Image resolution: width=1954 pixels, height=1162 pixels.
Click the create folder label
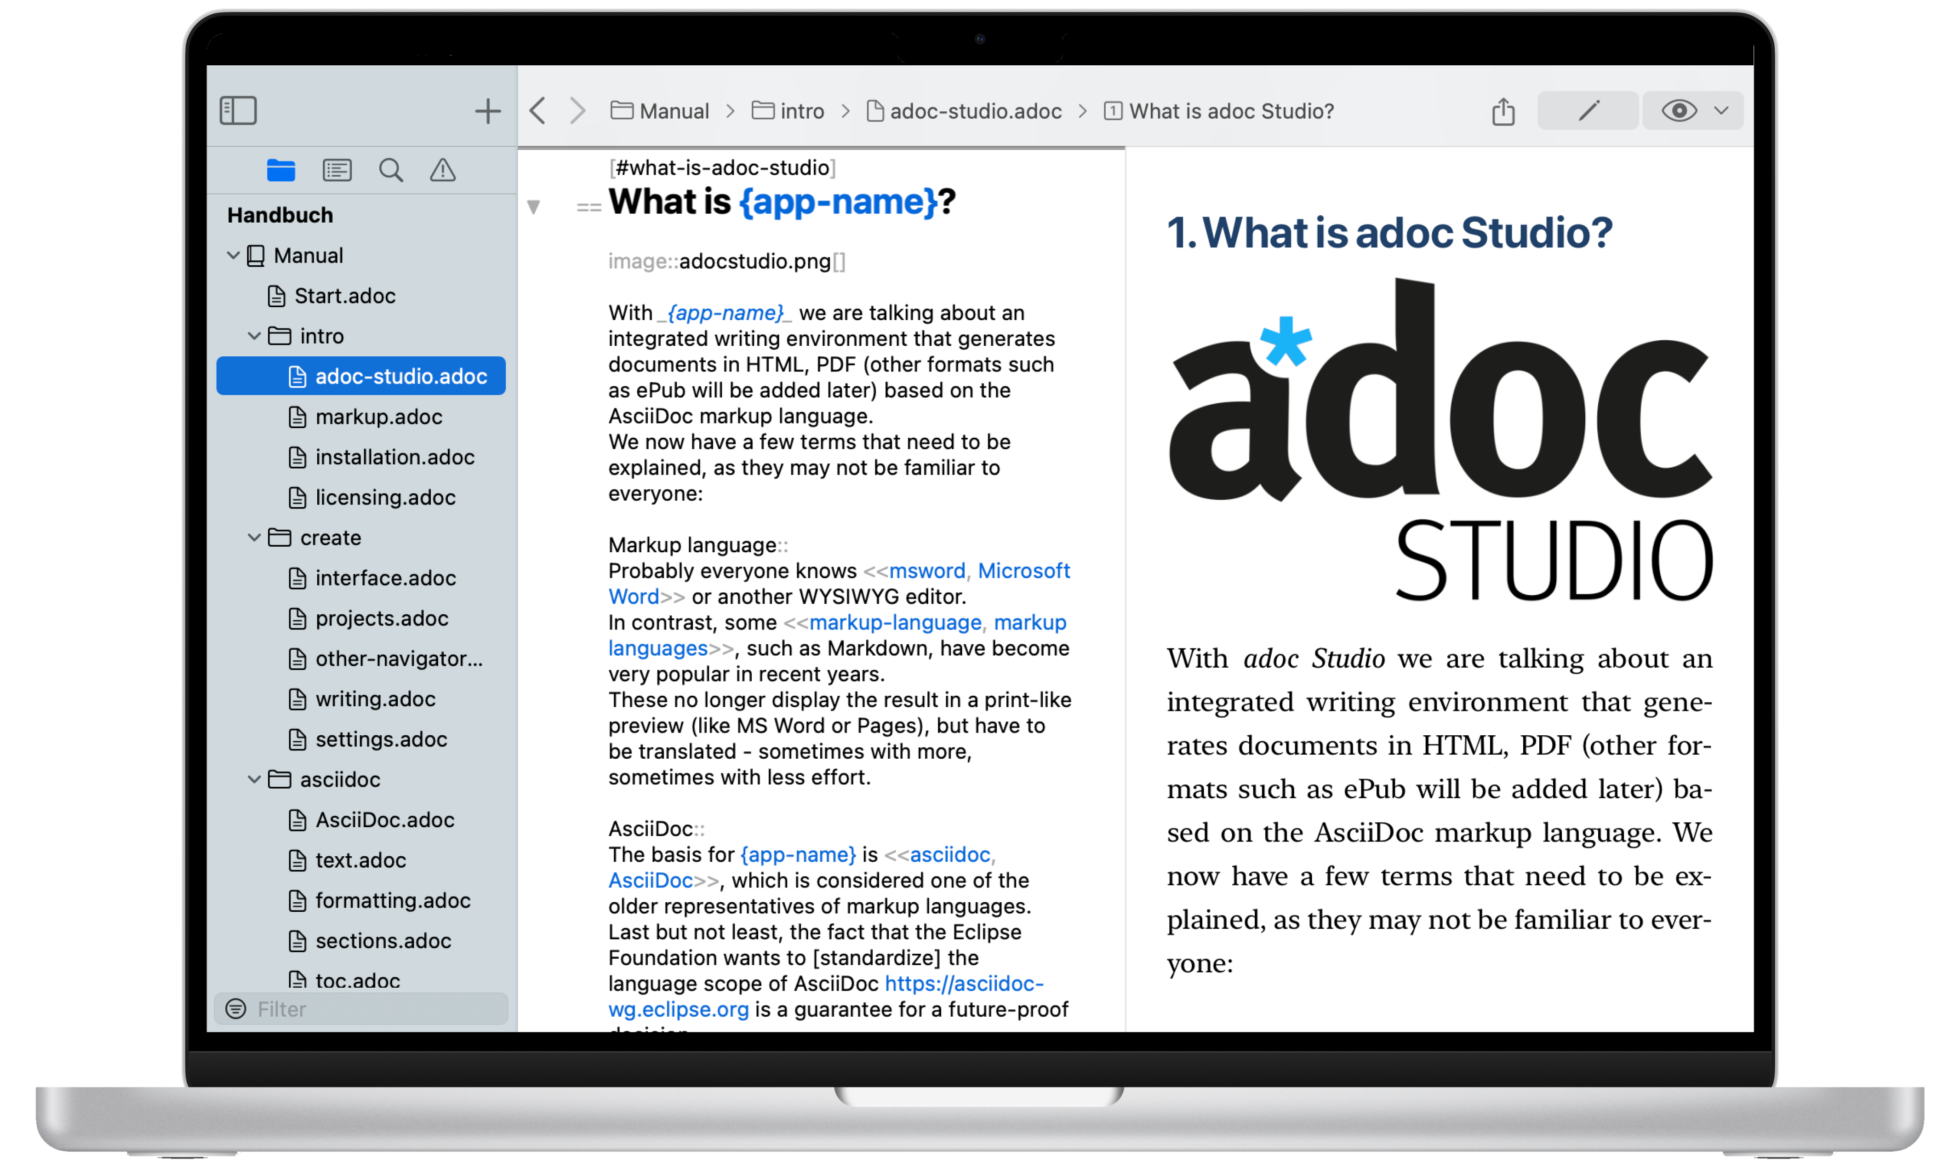pyautogui.click(x=331, y=538)
